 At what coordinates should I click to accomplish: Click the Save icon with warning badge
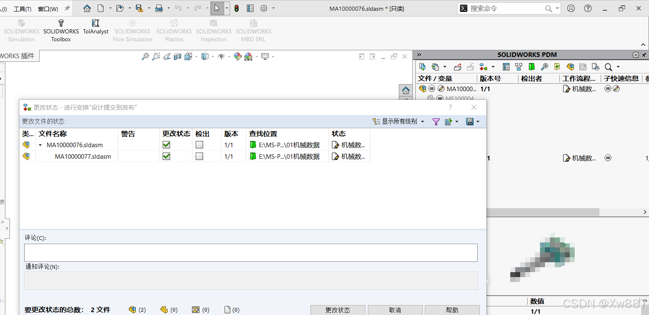139,8
